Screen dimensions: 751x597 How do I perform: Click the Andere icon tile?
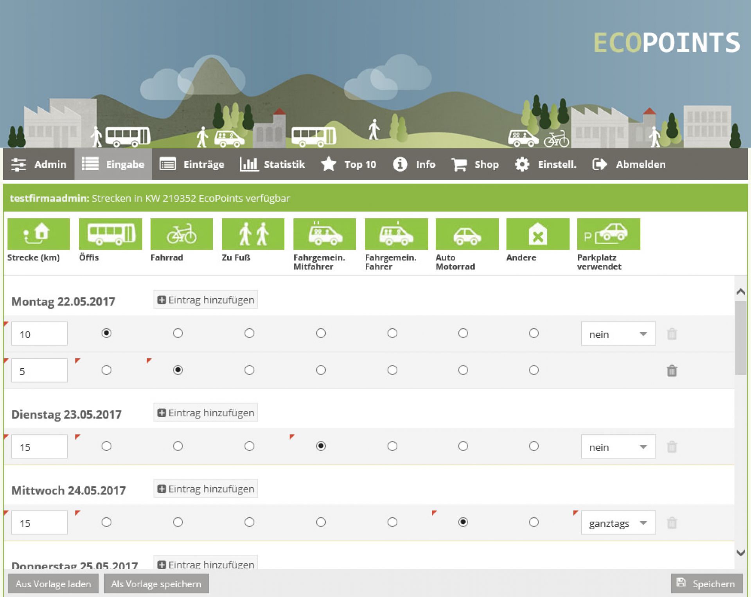point(538,234)
